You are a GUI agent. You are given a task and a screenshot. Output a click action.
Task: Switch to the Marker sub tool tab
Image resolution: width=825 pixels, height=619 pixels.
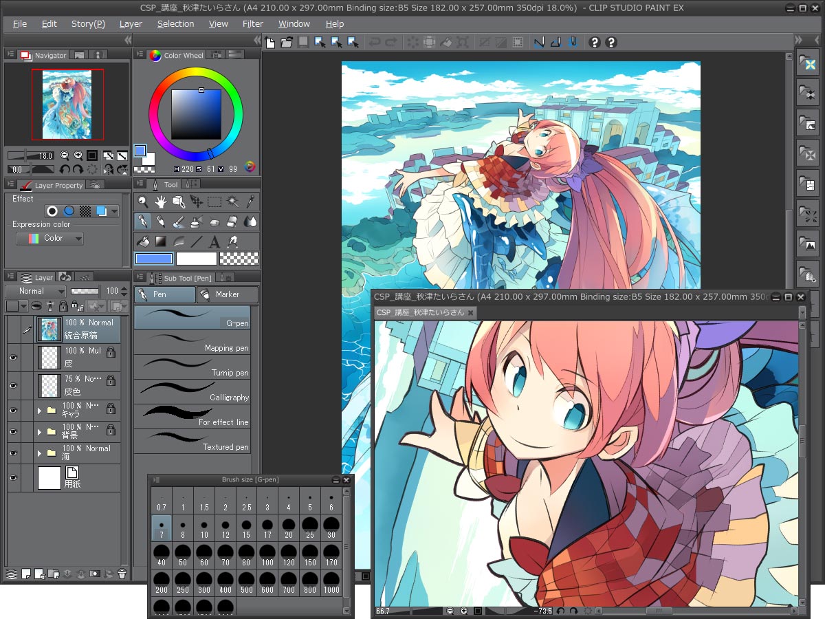[x=228, y=294]
